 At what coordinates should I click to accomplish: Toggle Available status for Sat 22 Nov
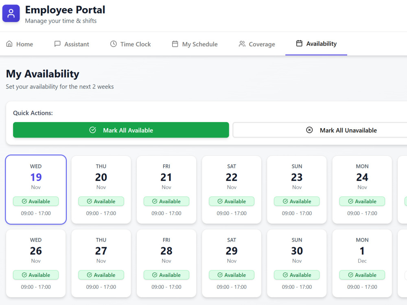tap(232, 201)
